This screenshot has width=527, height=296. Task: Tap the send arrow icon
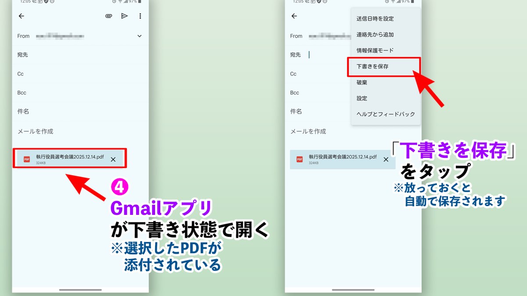[125, 16]
